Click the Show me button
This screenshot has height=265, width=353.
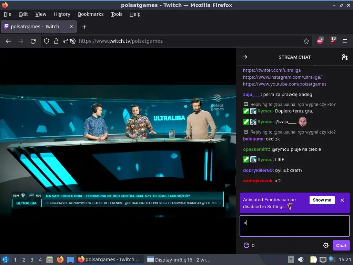tap(322, 200)
